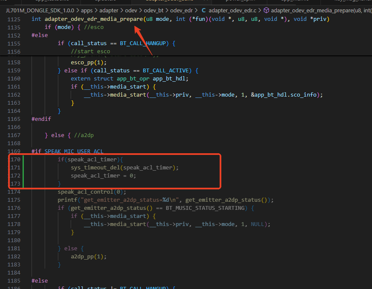Image resolution: width=372 pixels, height=289 pixels.
Task: Open the JL701M_DONGLE_SDK_1.0.0 breadcrumb folder
Action: [40, 11]
